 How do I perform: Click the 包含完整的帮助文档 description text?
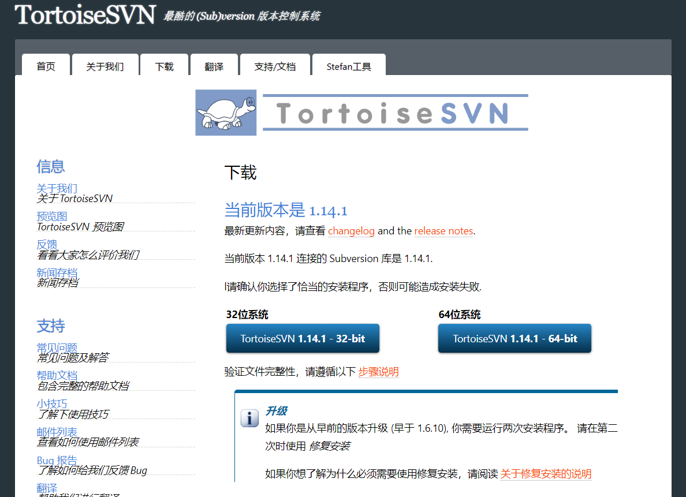(x=83, y=386)
